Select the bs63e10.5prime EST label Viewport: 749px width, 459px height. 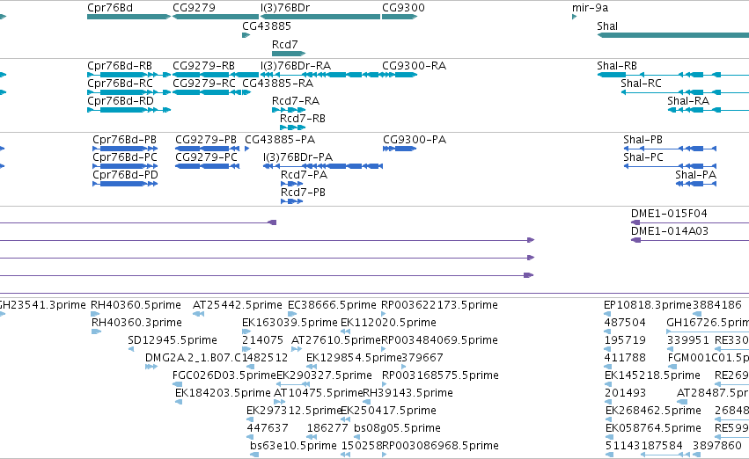[x=293, y=447]
